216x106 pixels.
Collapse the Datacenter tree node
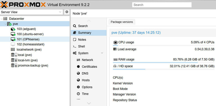click(2, 19)
